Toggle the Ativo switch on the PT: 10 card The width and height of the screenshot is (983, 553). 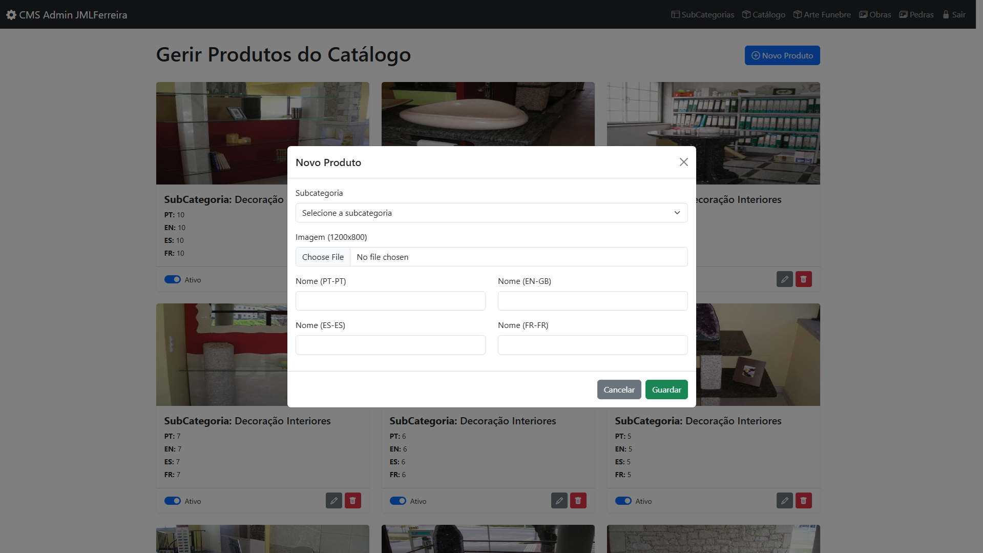click(x=173, y=279)
